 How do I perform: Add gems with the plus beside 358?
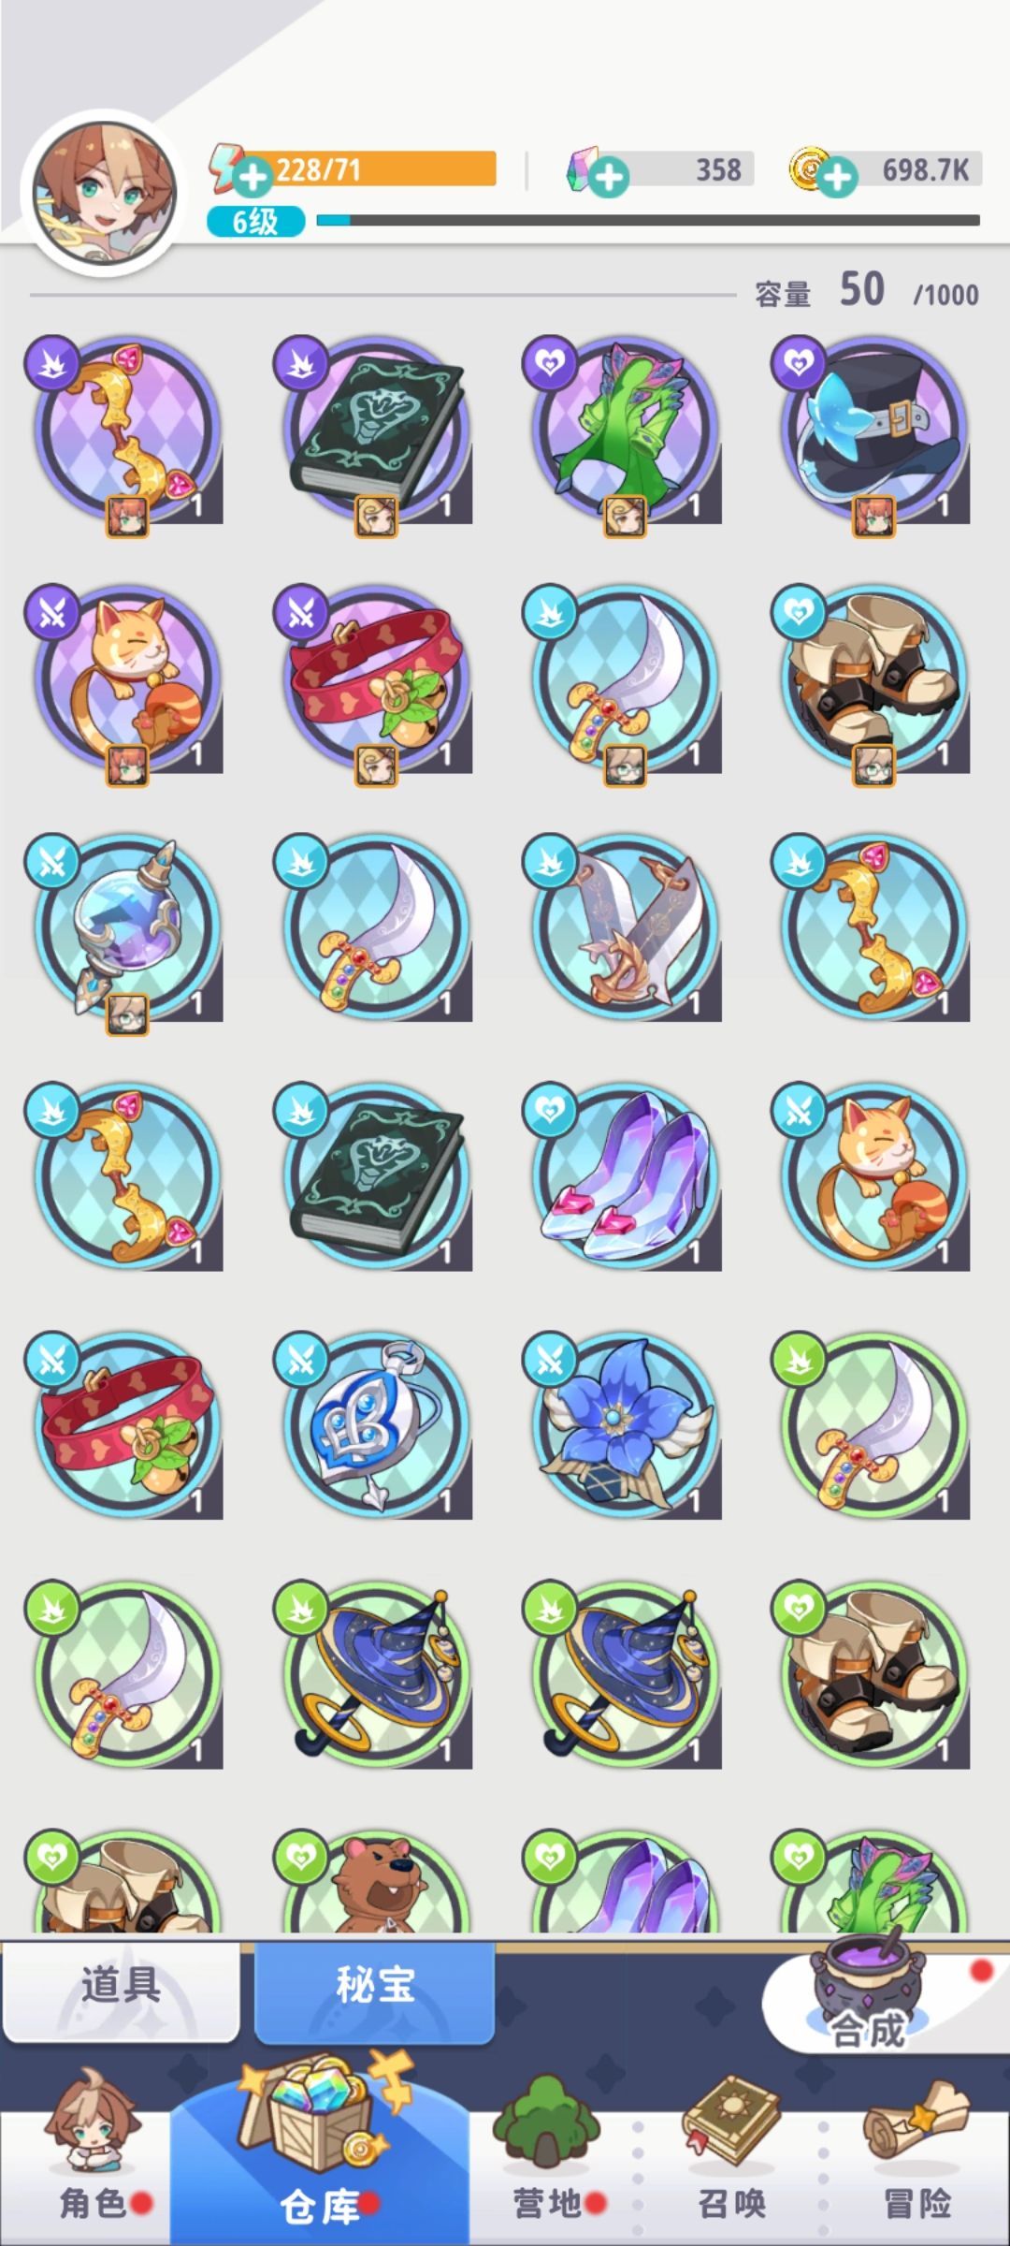point(610,177)
